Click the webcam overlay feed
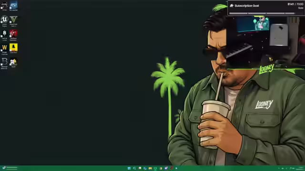 [266, 43]
